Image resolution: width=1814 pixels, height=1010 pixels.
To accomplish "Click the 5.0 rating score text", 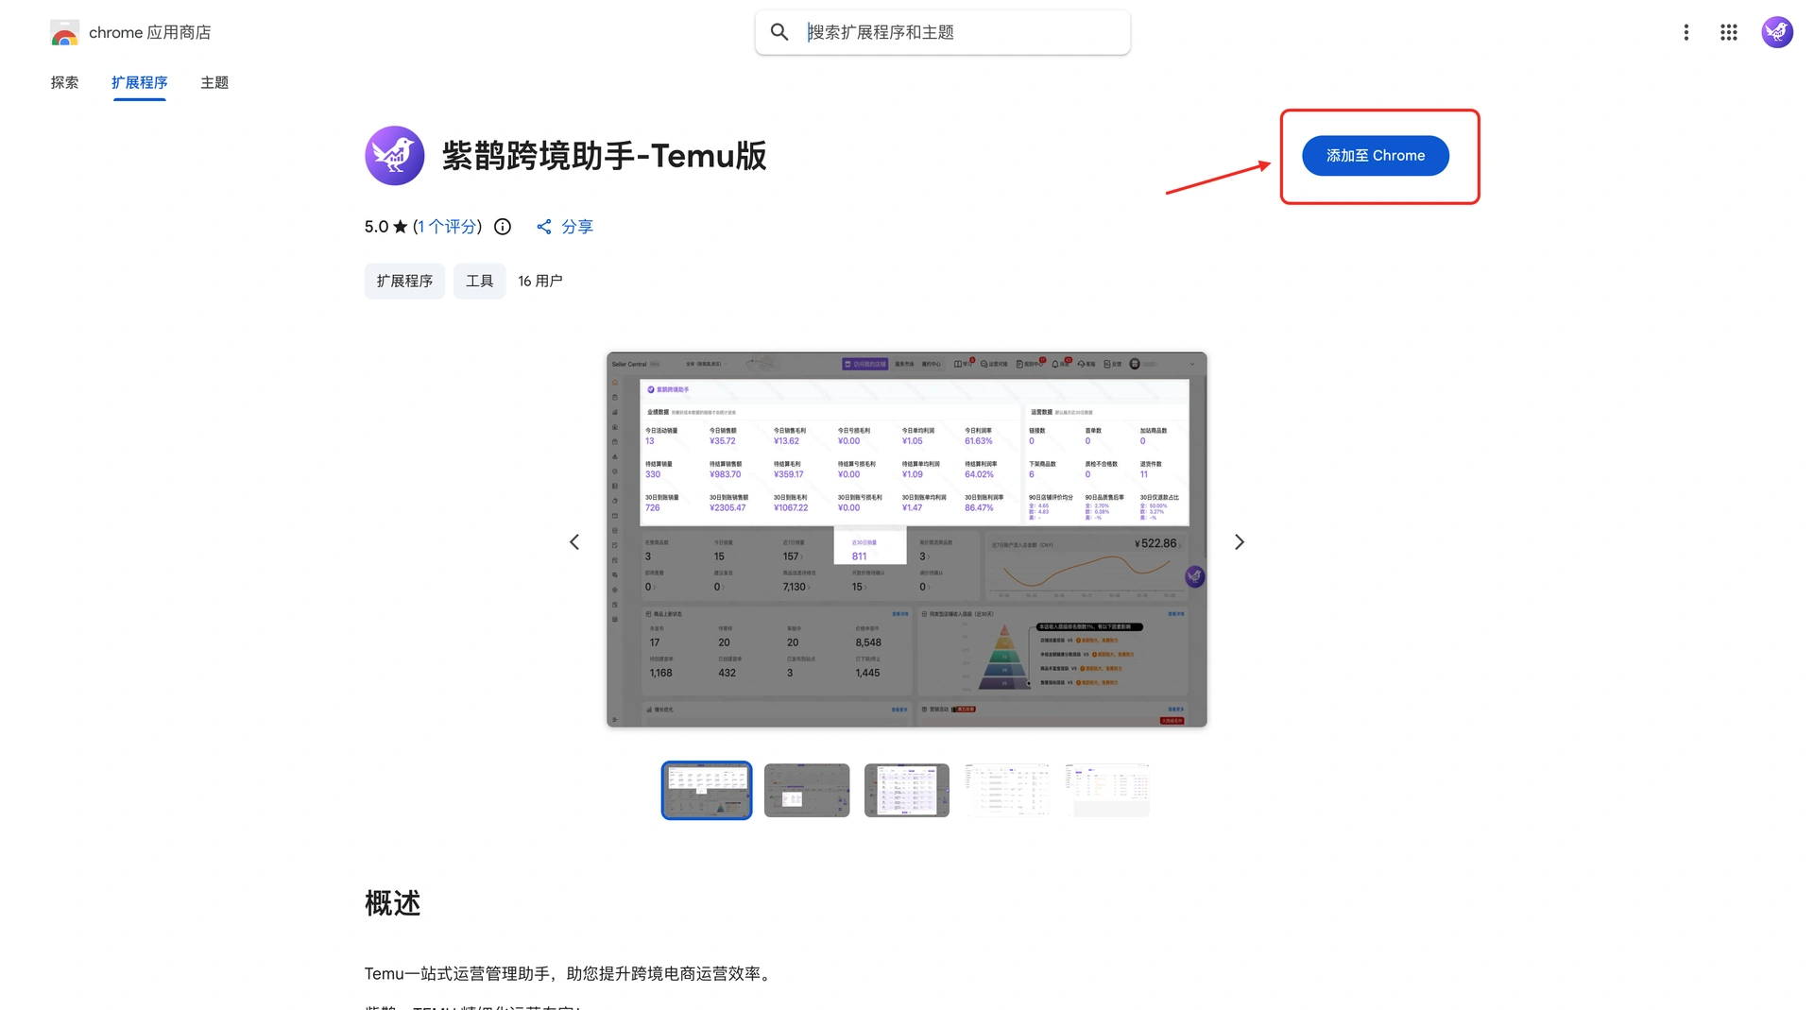I will point(376,227).
